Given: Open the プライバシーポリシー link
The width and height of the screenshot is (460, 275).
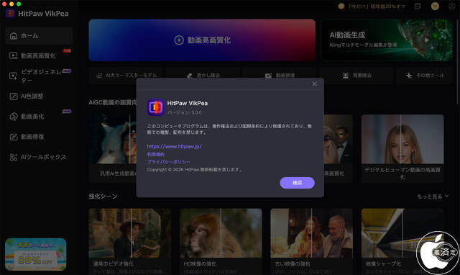Looking at the screenshot, I should click(168, 162).
